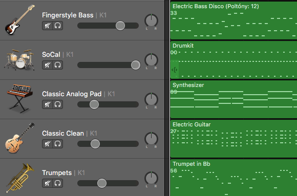Solo the Trumpets track

point(57,183)
